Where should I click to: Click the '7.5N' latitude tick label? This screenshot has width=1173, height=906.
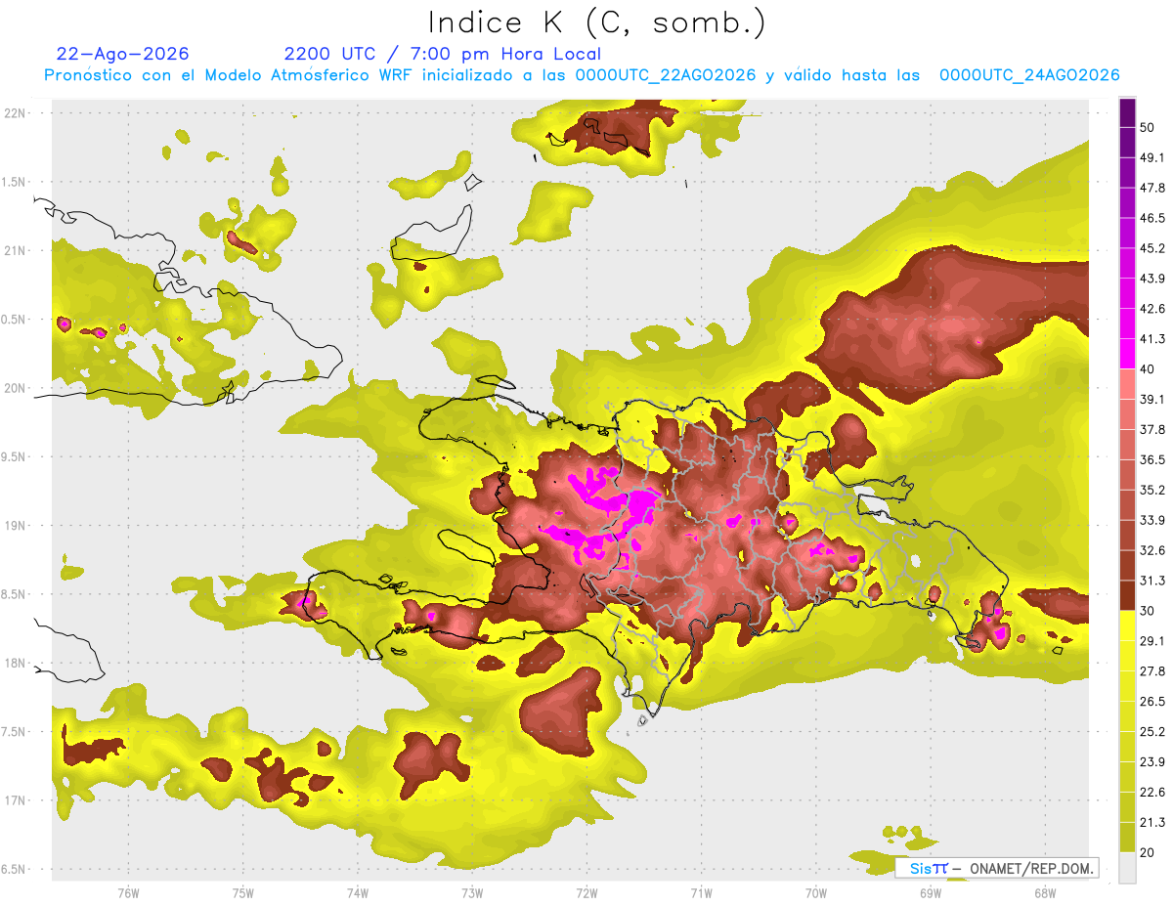pyautogui.click(x=13, y=732)
